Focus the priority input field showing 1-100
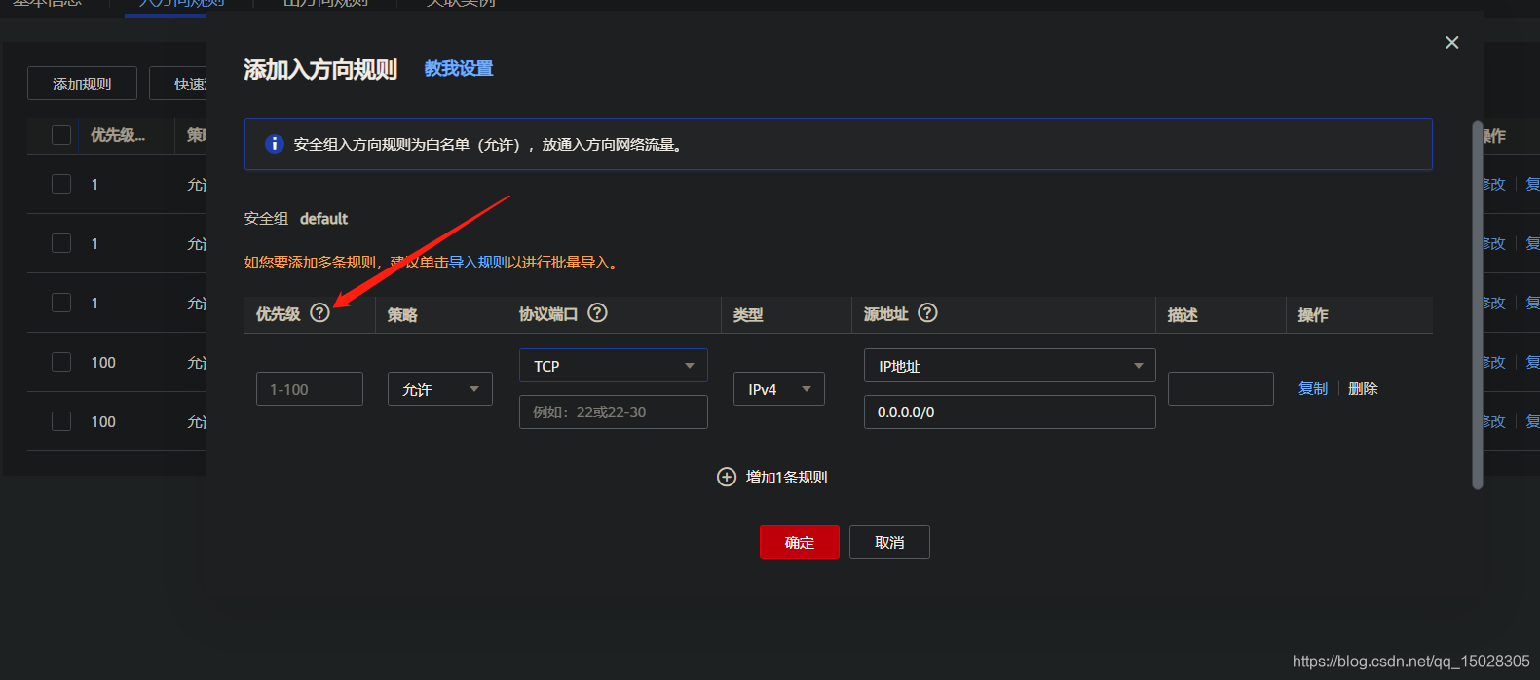 (x=310, y=389)
